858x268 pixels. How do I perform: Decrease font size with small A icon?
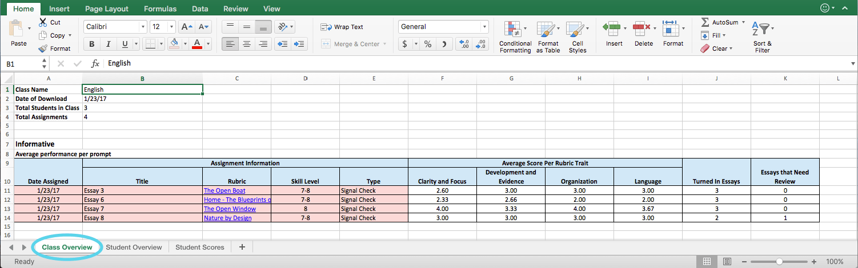coord(202,27)
